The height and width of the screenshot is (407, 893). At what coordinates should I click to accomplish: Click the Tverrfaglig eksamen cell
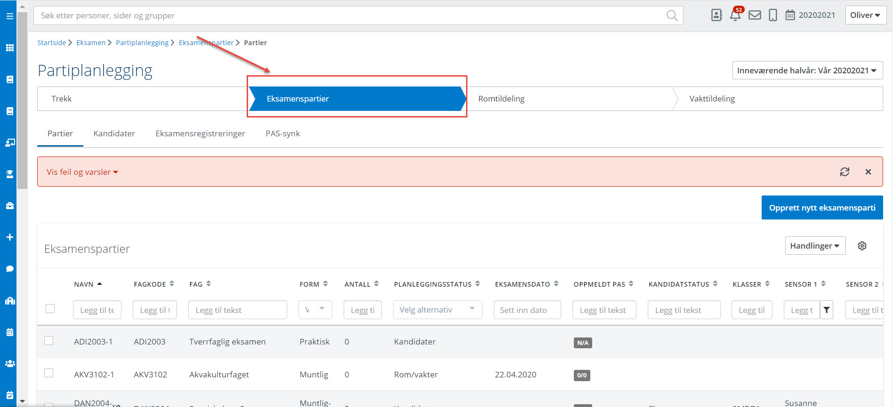pos(227,342)
